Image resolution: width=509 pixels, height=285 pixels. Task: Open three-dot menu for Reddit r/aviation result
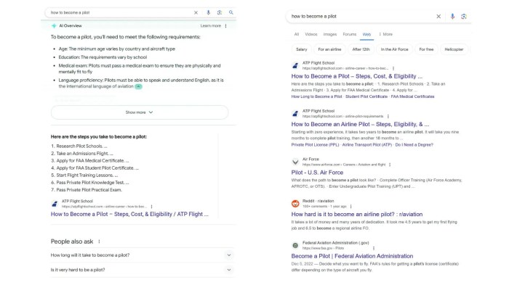tap(351, 207)
